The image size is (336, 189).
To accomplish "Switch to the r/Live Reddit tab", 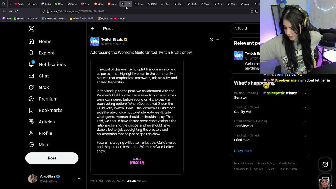I will (x=112, y=4).
